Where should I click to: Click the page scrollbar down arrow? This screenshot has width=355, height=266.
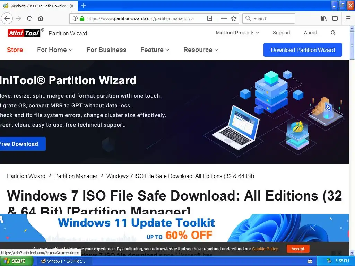352,252
